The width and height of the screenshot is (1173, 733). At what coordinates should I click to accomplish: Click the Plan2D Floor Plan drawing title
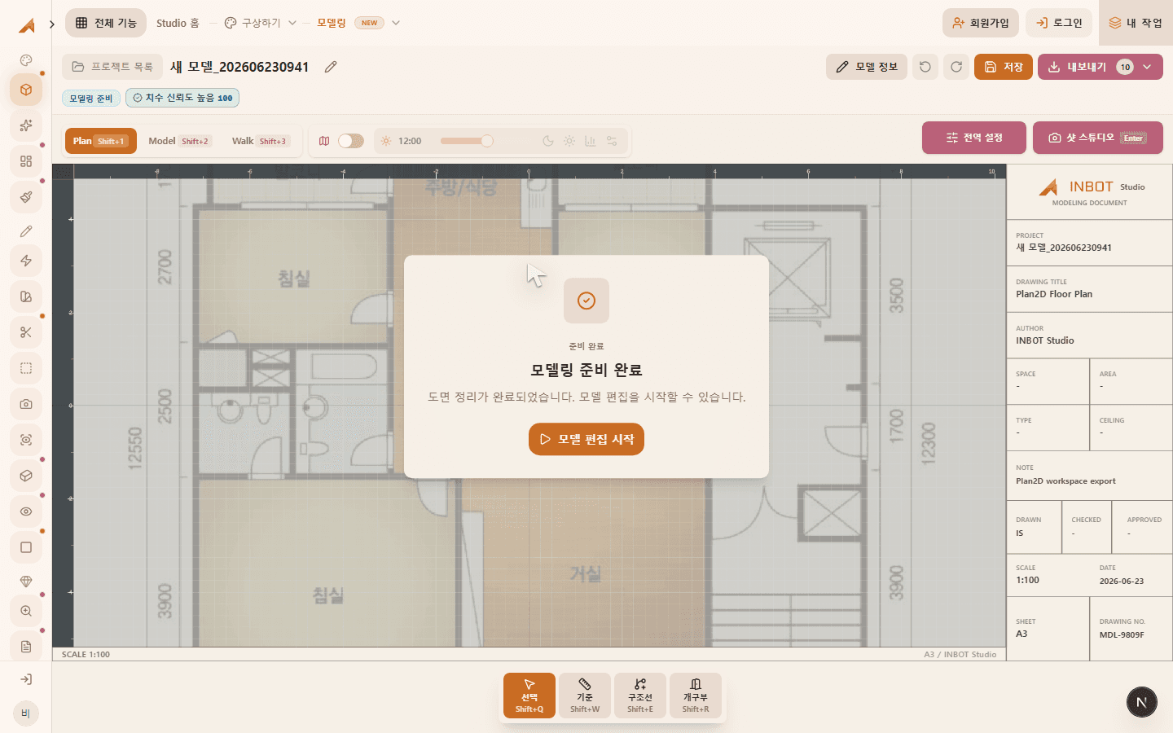click(x=1054, y=294)
